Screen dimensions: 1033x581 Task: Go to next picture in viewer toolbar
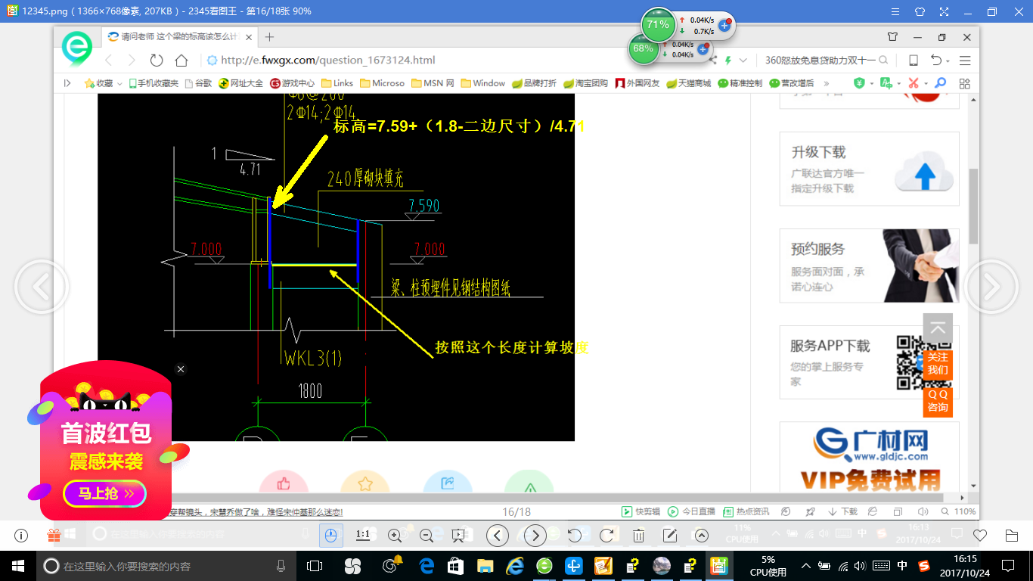pos(535,536)
